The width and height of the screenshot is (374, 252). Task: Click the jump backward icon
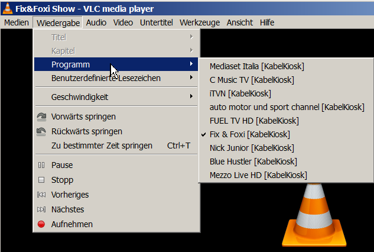coord(41,131)
